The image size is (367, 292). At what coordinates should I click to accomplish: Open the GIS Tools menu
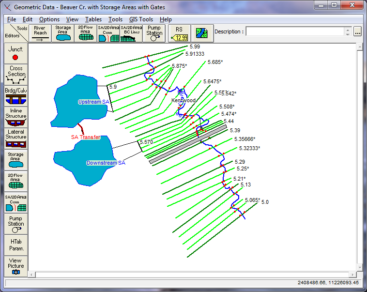pyautogui.click(x=141, y=19)
